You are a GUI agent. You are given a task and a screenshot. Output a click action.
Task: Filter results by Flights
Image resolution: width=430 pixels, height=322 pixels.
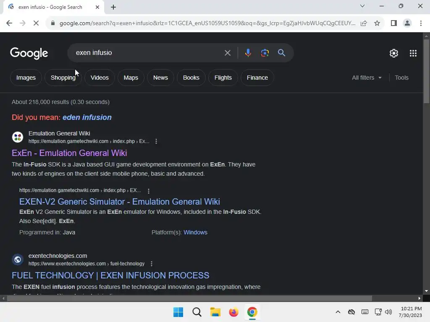(223, 78)
